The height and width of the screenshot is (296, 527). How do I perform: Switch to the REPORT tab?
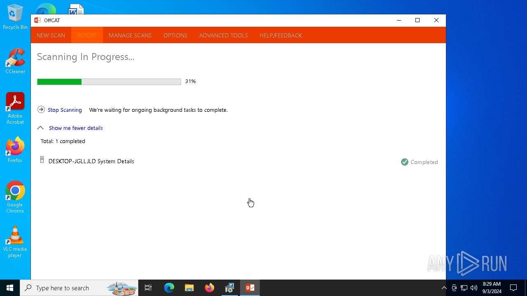86,35
